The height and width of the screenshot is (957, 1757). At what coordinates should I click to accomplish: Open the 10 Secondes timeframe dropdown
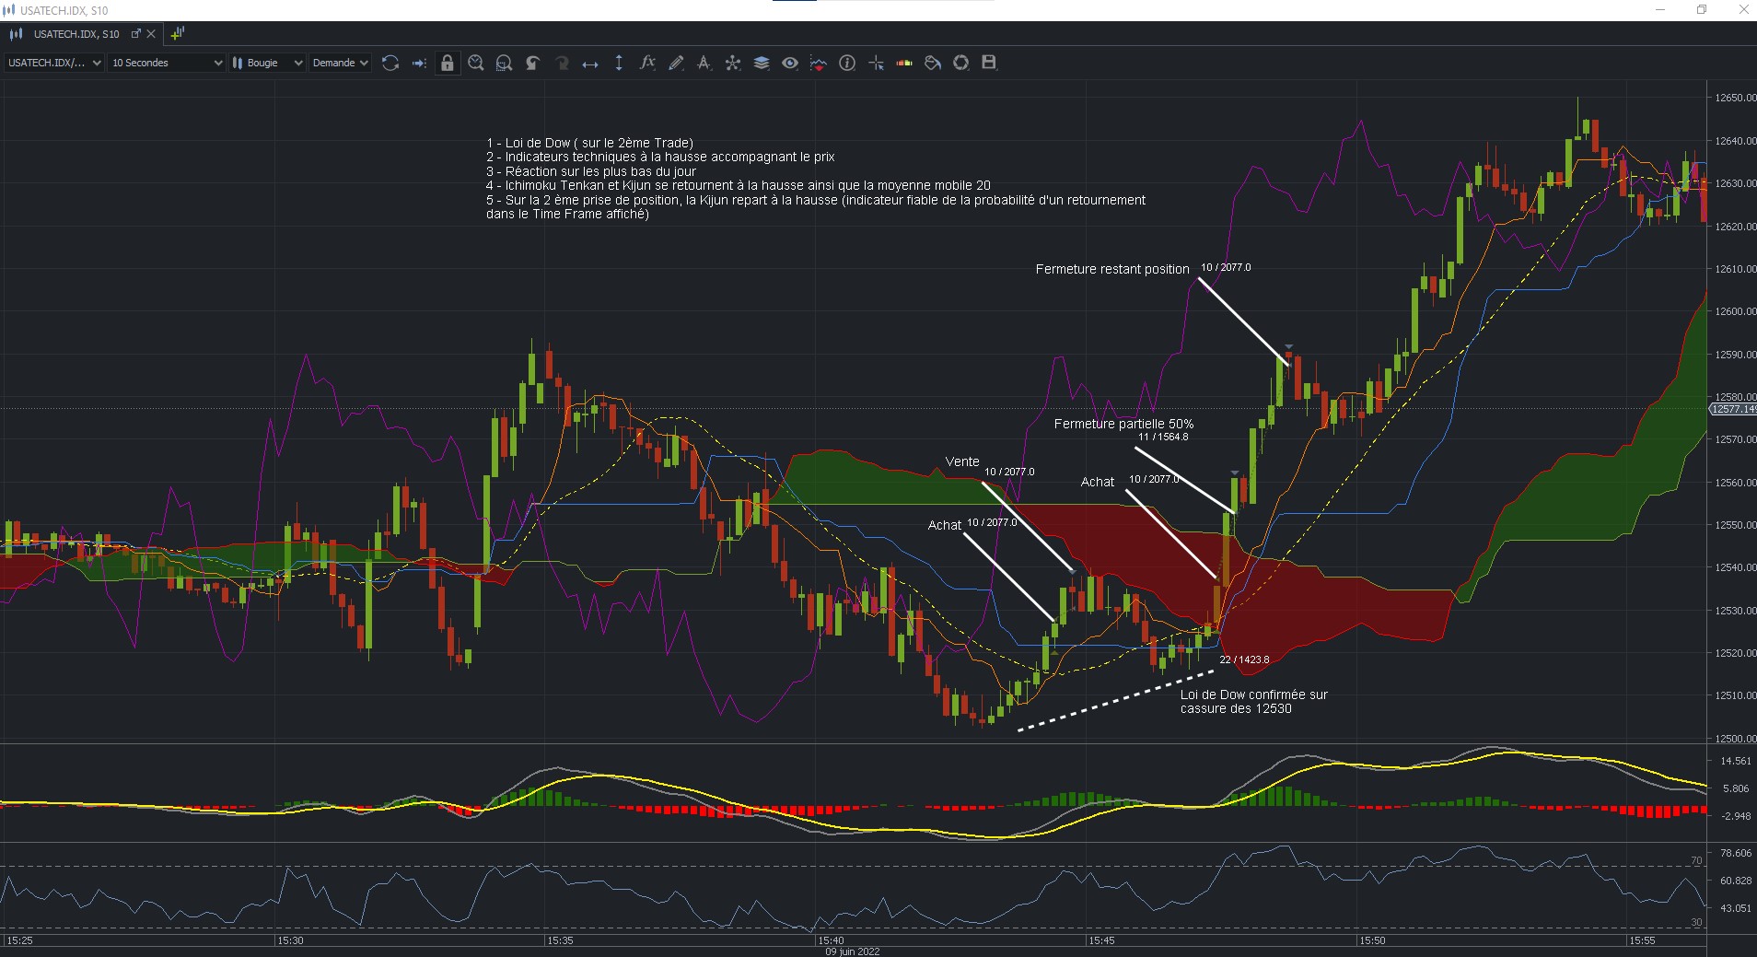tap(167, 63)
